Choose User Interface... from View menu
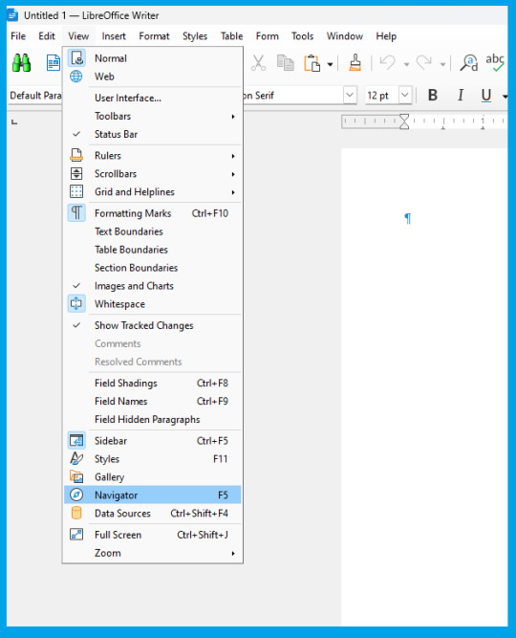This screenshot has width=516, height=638. click(x=153, y=99)
